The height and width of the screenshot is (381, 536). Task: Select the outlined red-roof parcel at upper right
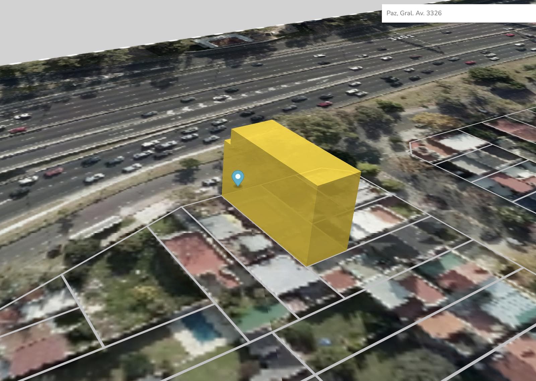[509, 129]
